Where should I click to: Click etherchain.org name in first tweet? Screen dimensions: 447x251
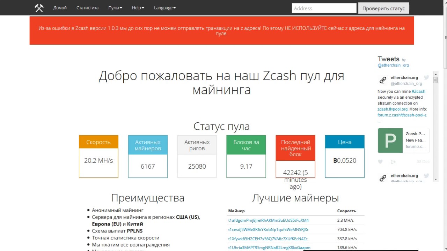tap(404, 78)
